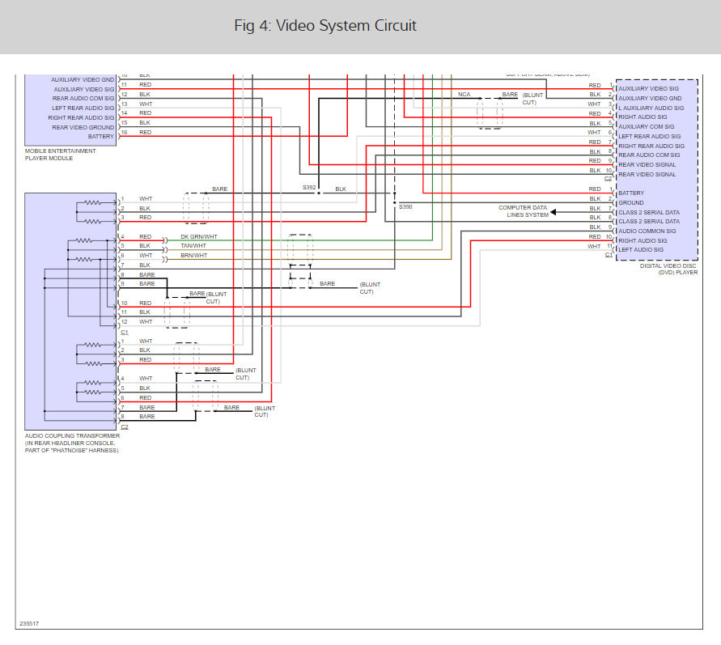
Task: Select "LEFT AUDIO SIG" on DVD player
Action: [641, 249]
